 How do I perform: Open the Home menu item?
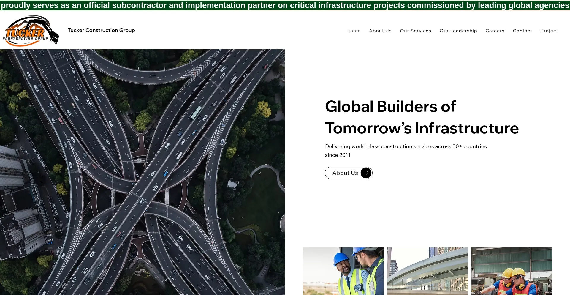353,31
